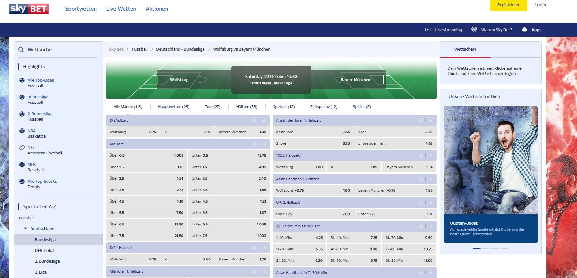577x278 pixels.
Task: Click the tennis icon beside Alle Top-Events
Action: [x=22, y=182]
